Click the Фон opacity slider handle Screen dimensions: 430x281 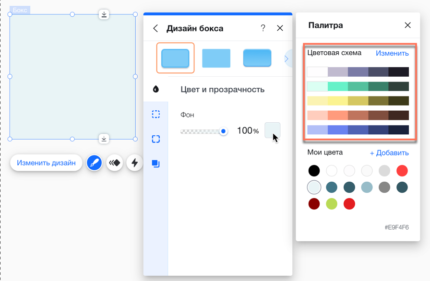click(224, 131)
